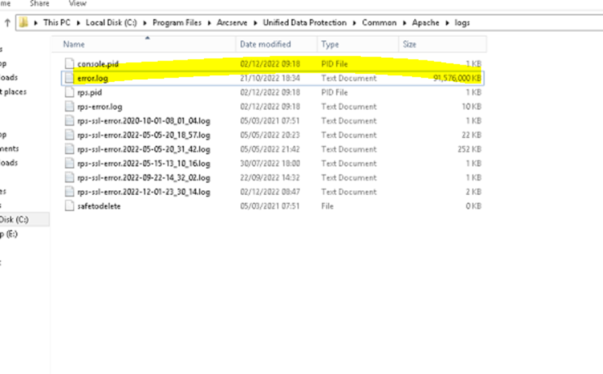Select rps-ssl-error.2020-10-01-08_01_04.log name
Viewport: 603px width, 374px height.
point(144,121)
